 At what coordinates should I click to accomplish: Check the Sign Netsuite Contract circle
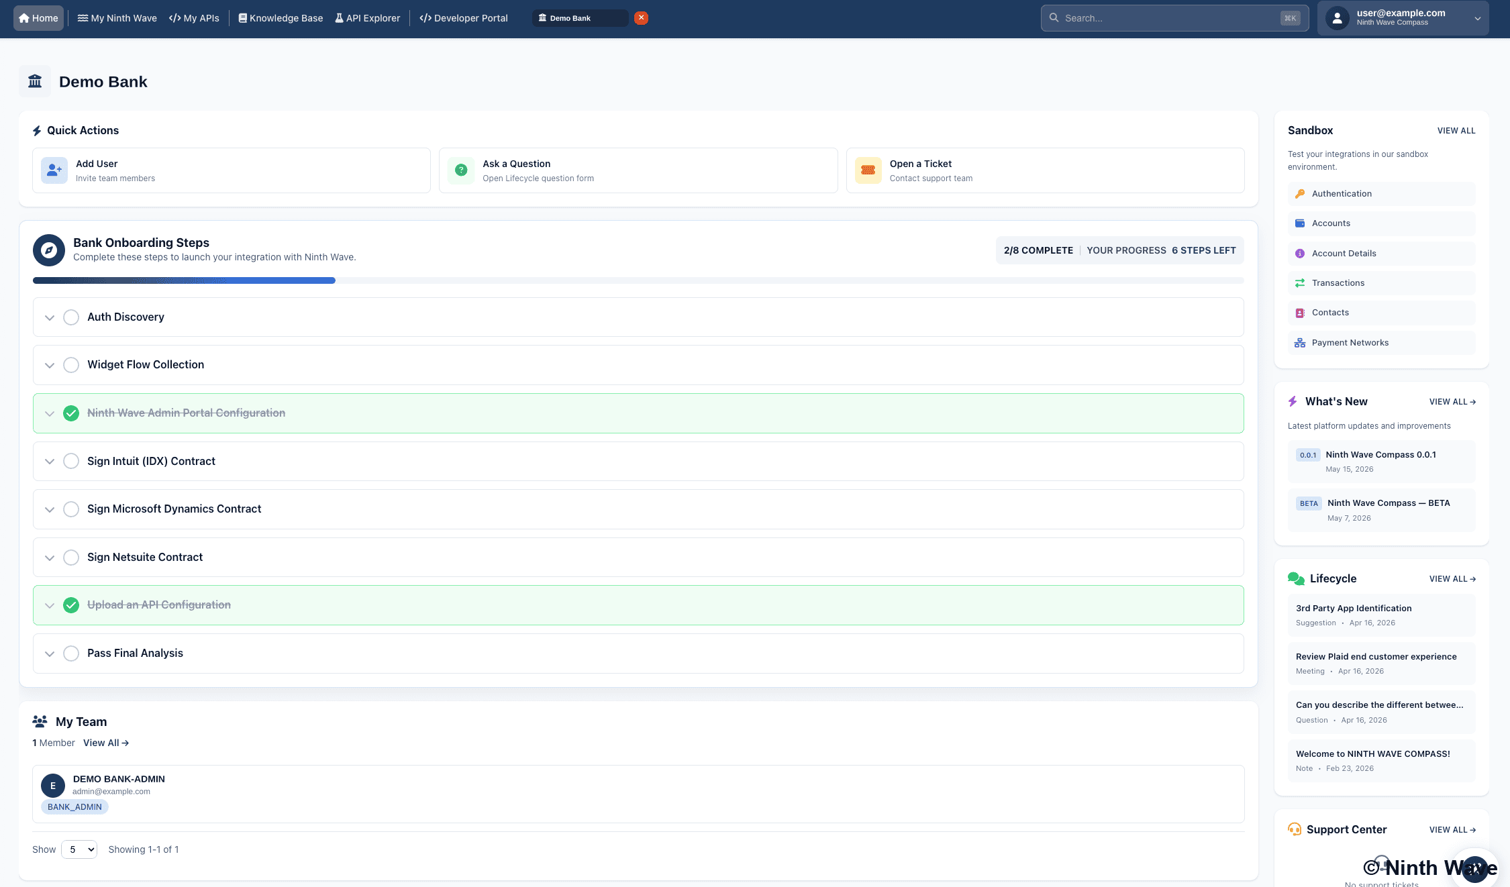(71, 558)
